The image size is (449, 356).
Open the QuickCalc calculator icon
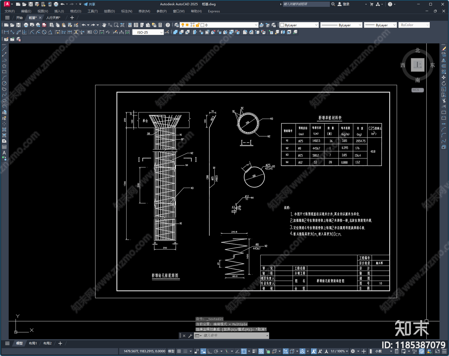160,25
